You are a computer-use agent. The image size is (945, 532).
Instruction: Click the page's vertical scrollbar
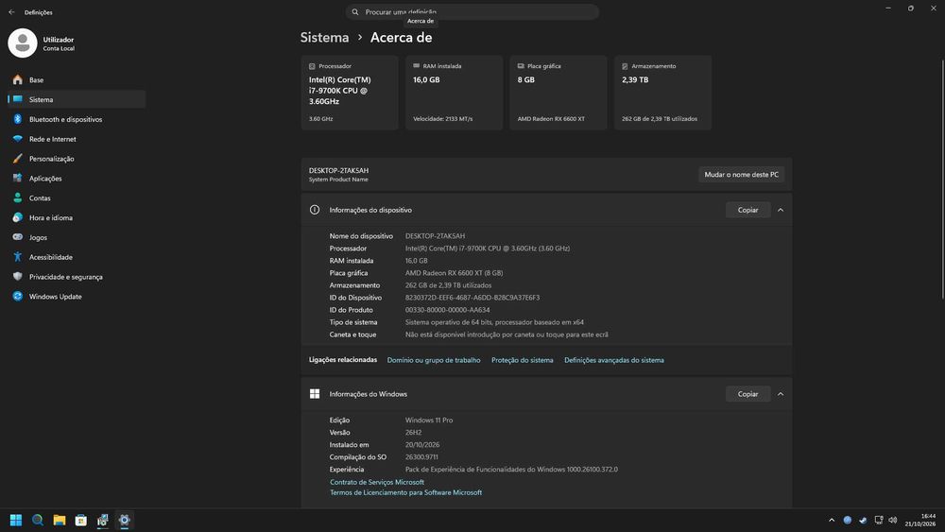[x=942, y=179]
